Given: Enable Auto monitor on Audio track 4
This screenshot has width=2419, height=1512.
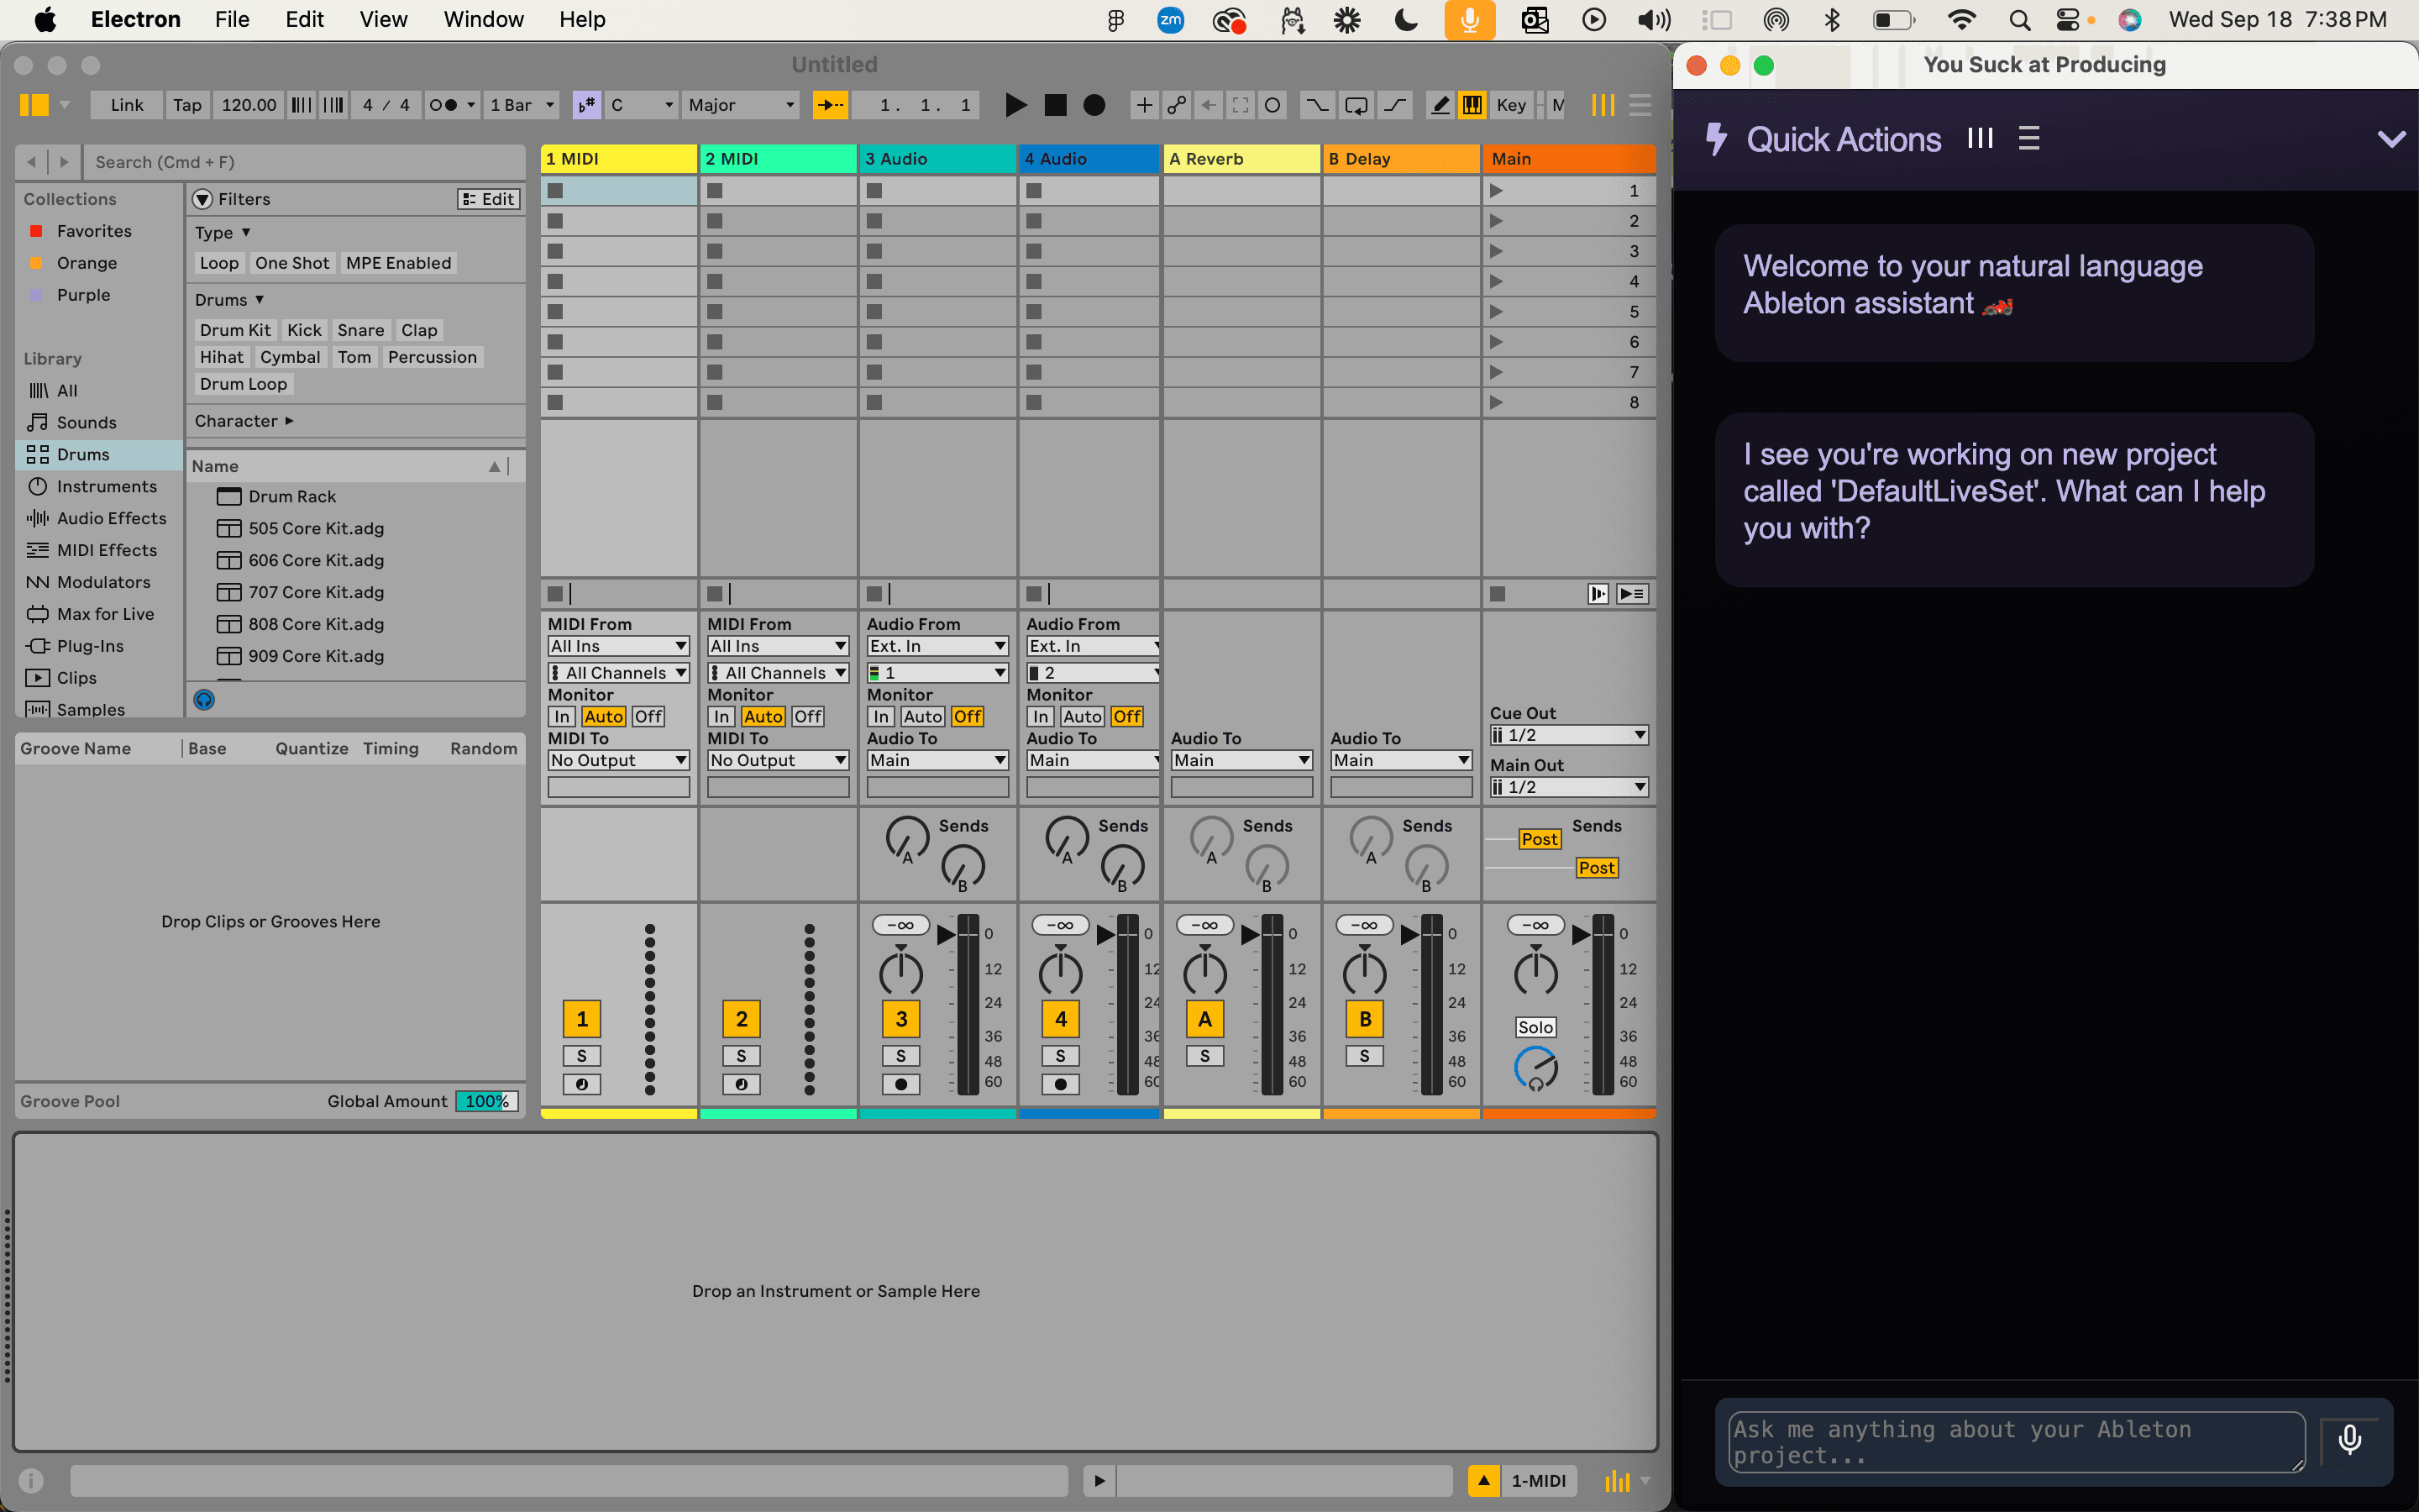Looking at the screenshot, I should [1082, 714].
